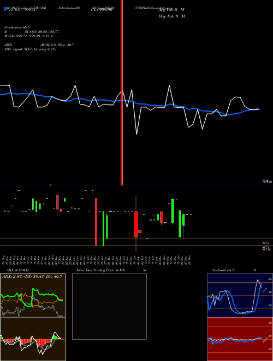Click the RSI 14/5 values line

[32, 32]
